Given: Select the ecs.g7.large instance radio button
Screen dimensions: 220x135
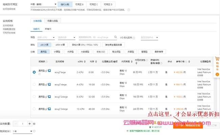Looking at the screenshot, I should [34, 72].
